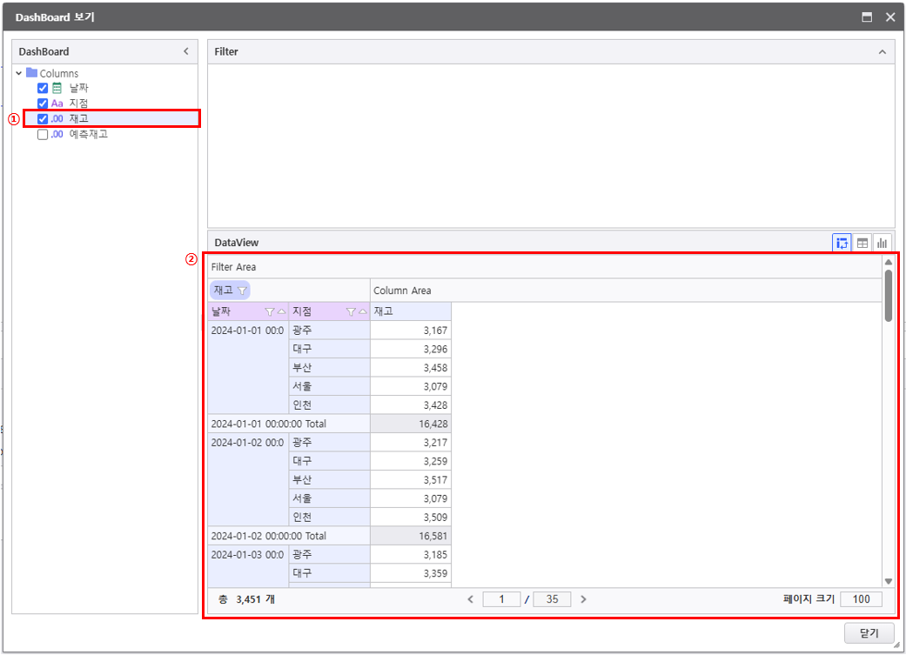Click sort arrow on 날짜 header
Screen dimensions: 906x655
click(x=281, y=311)
